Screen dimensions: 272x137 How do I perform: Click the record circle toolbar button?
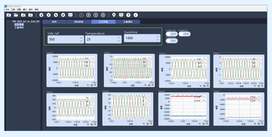point(88,15)
